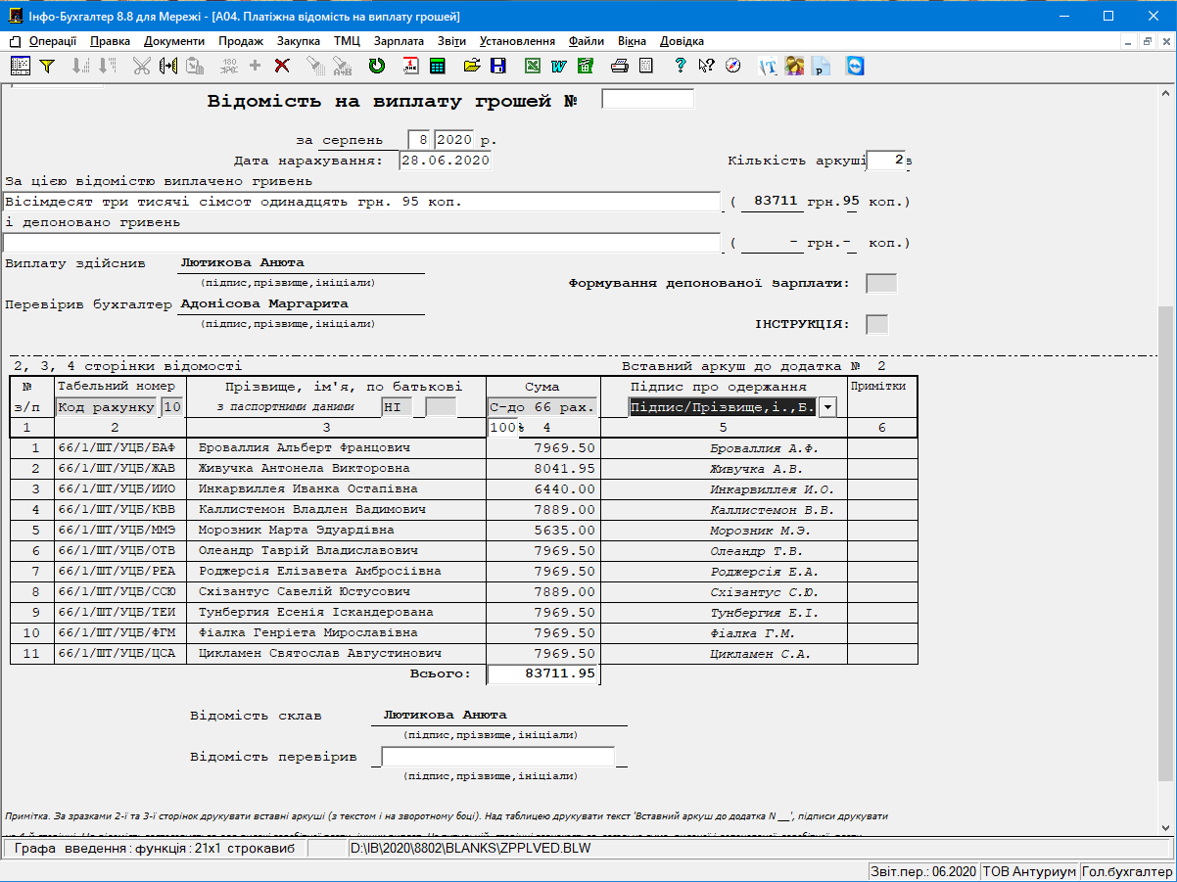Click the 'Кількість аркушів' value field
Screen dimensions: 1177x882
886,161
